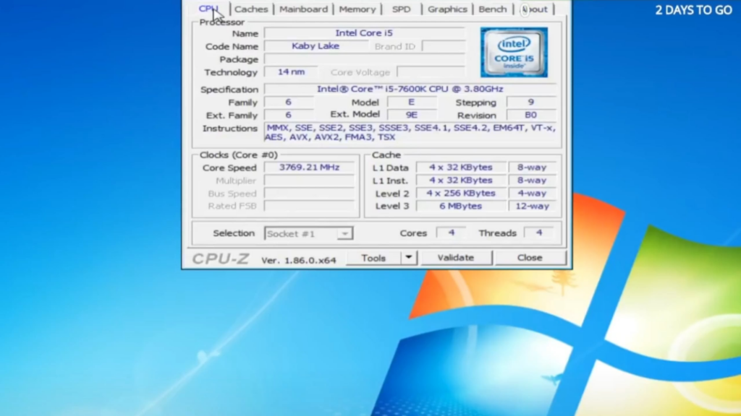Screen dimensions: 741x416
Task: Click the Validate button
Action: [x=456, y=258]
